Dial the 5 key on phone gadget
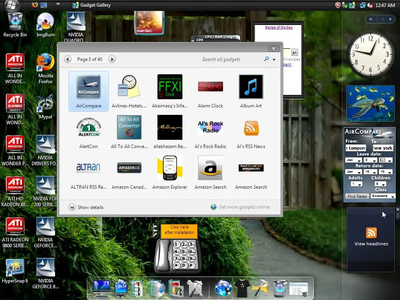Screen dimensions: 400x300 [184, 251]
